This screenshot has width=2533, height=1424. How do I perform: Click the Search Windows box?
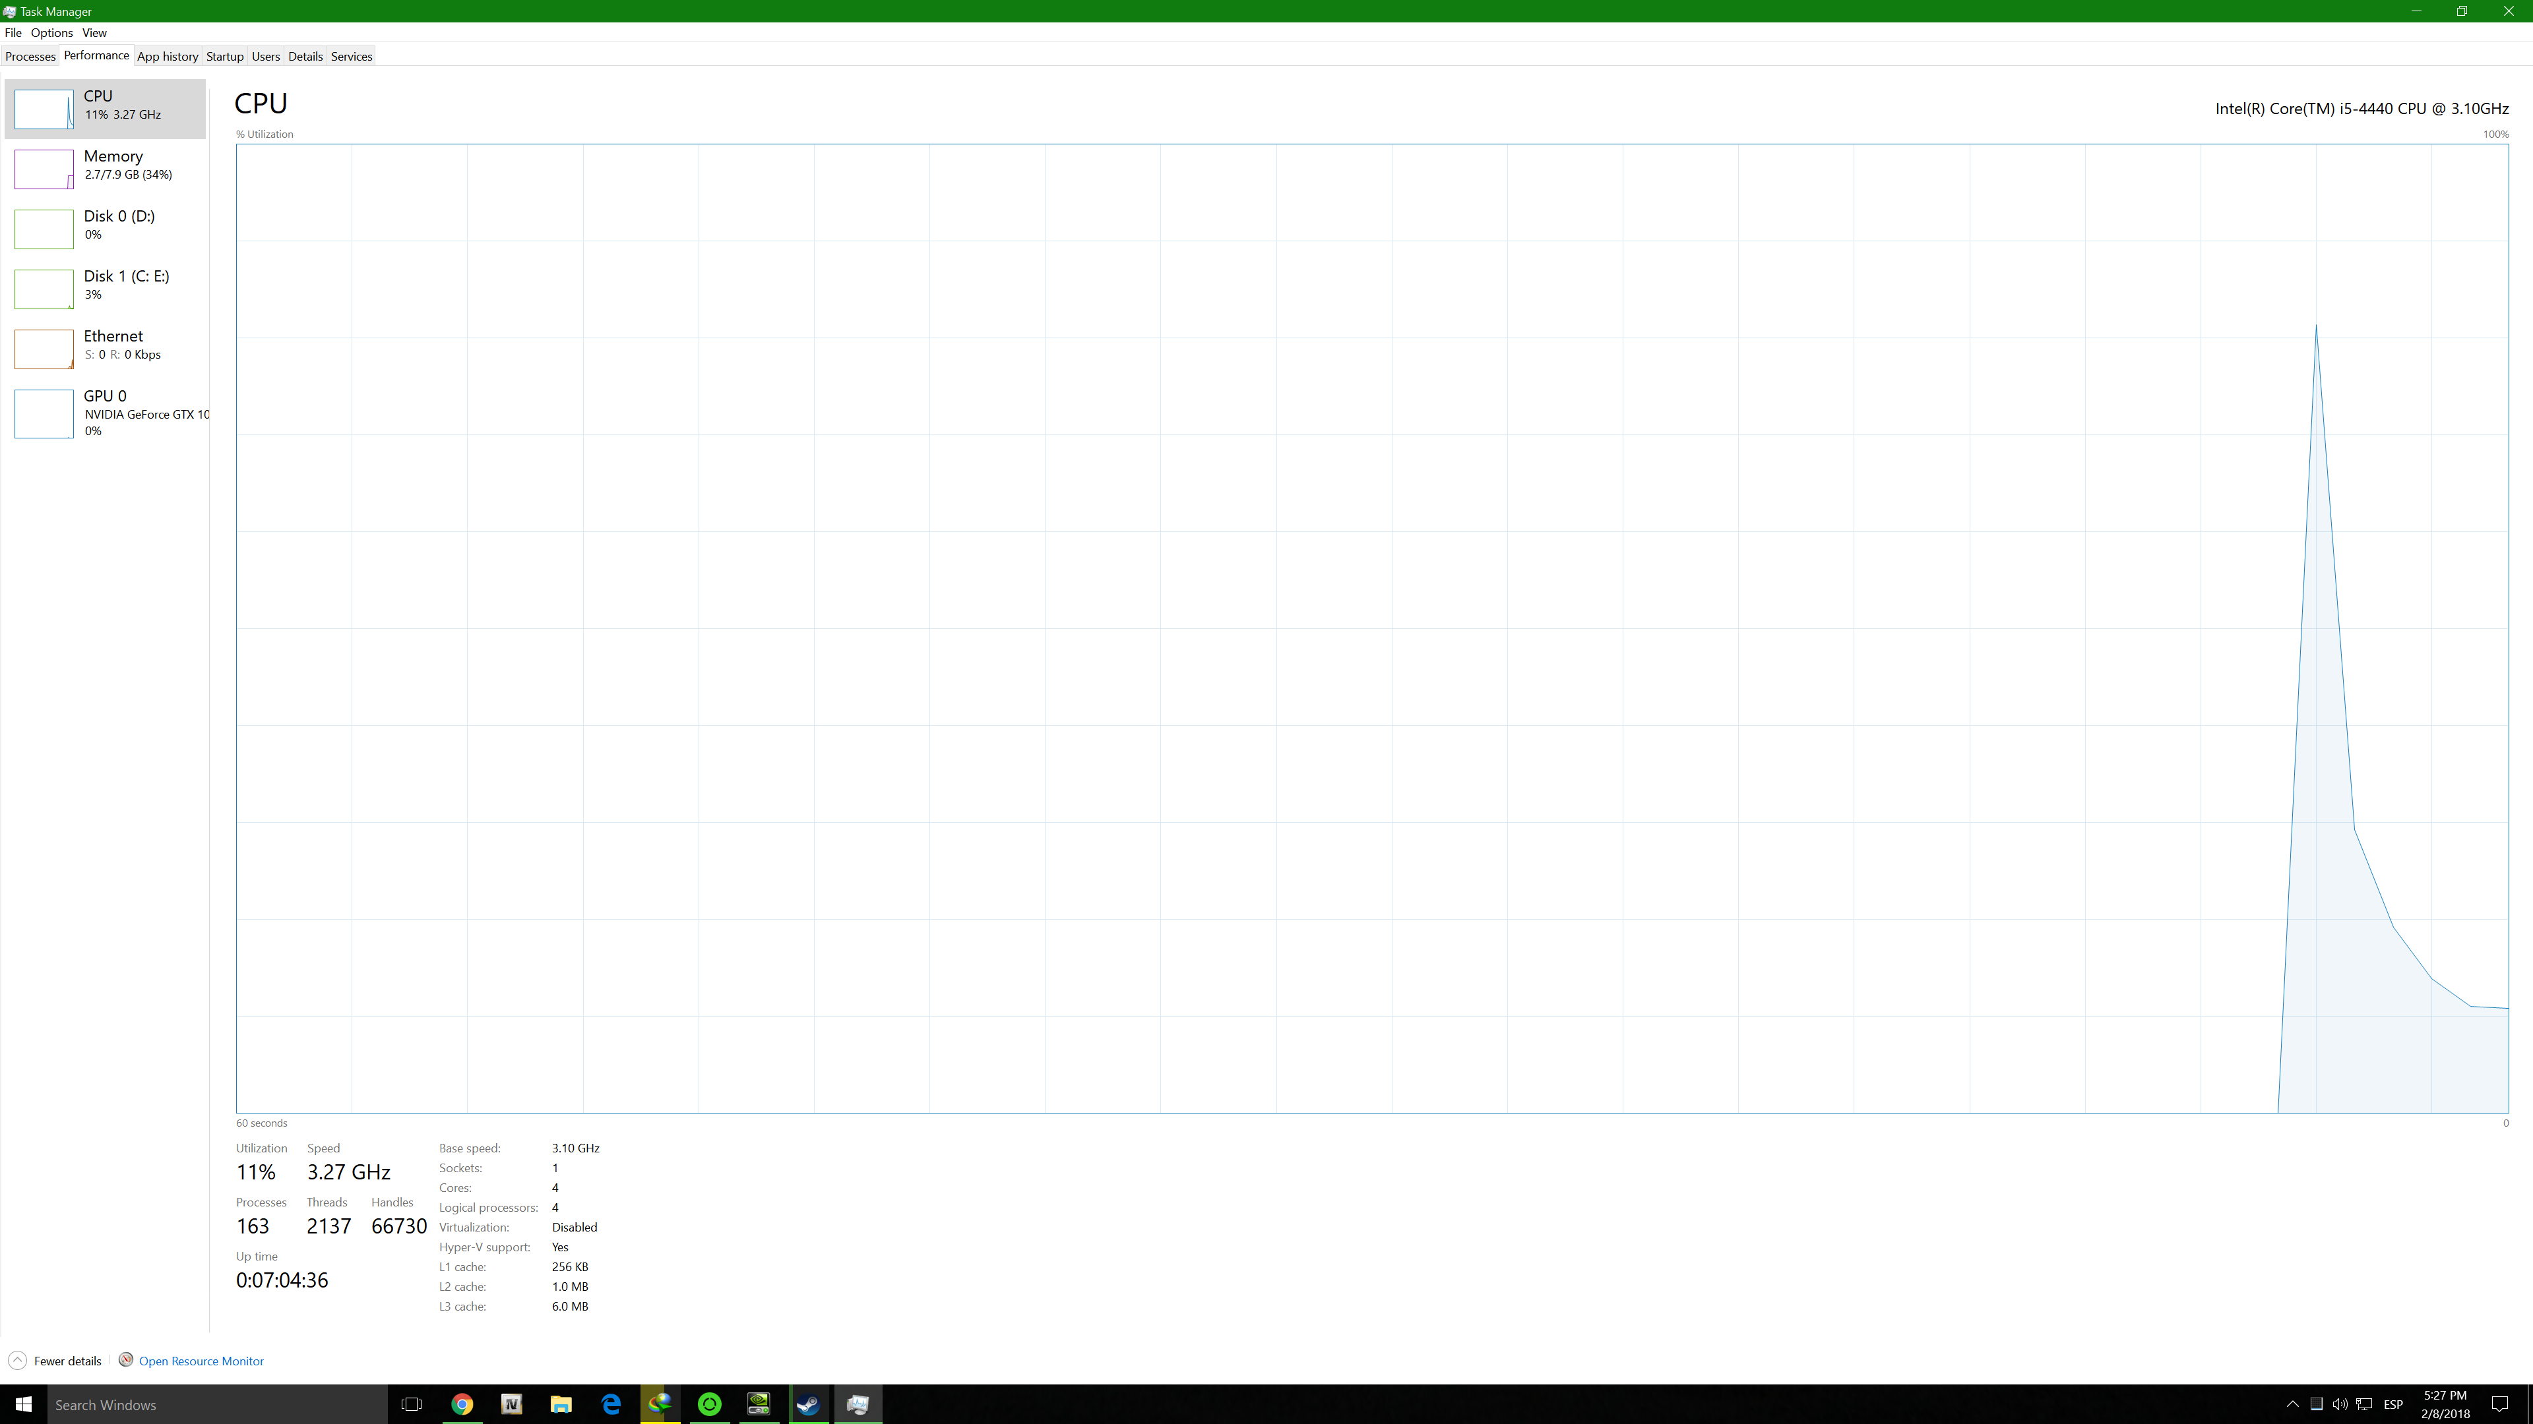pos(217,1404)
